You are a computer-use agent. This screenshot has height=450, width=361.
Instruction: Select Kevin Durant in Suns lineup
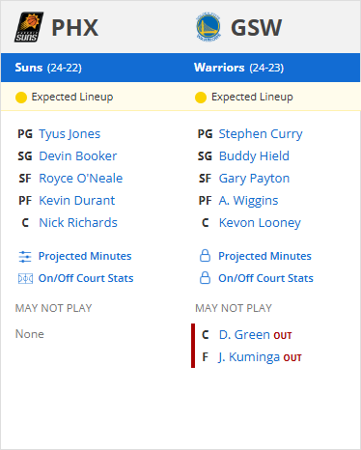pyautogui.click(x=77, y=201)
